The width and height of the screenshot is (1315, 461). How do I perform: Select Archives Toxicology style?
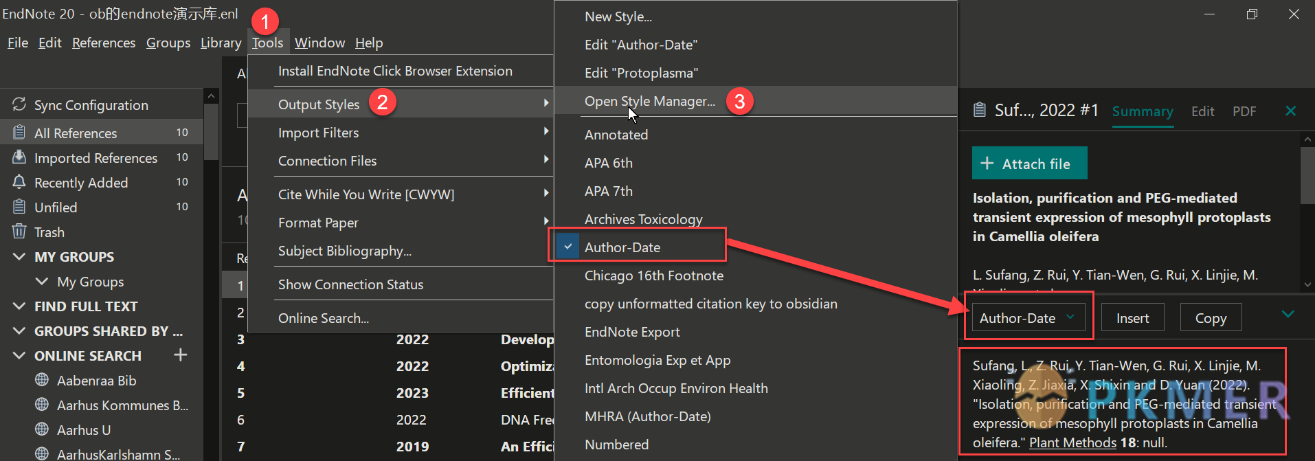click(755, 219)
